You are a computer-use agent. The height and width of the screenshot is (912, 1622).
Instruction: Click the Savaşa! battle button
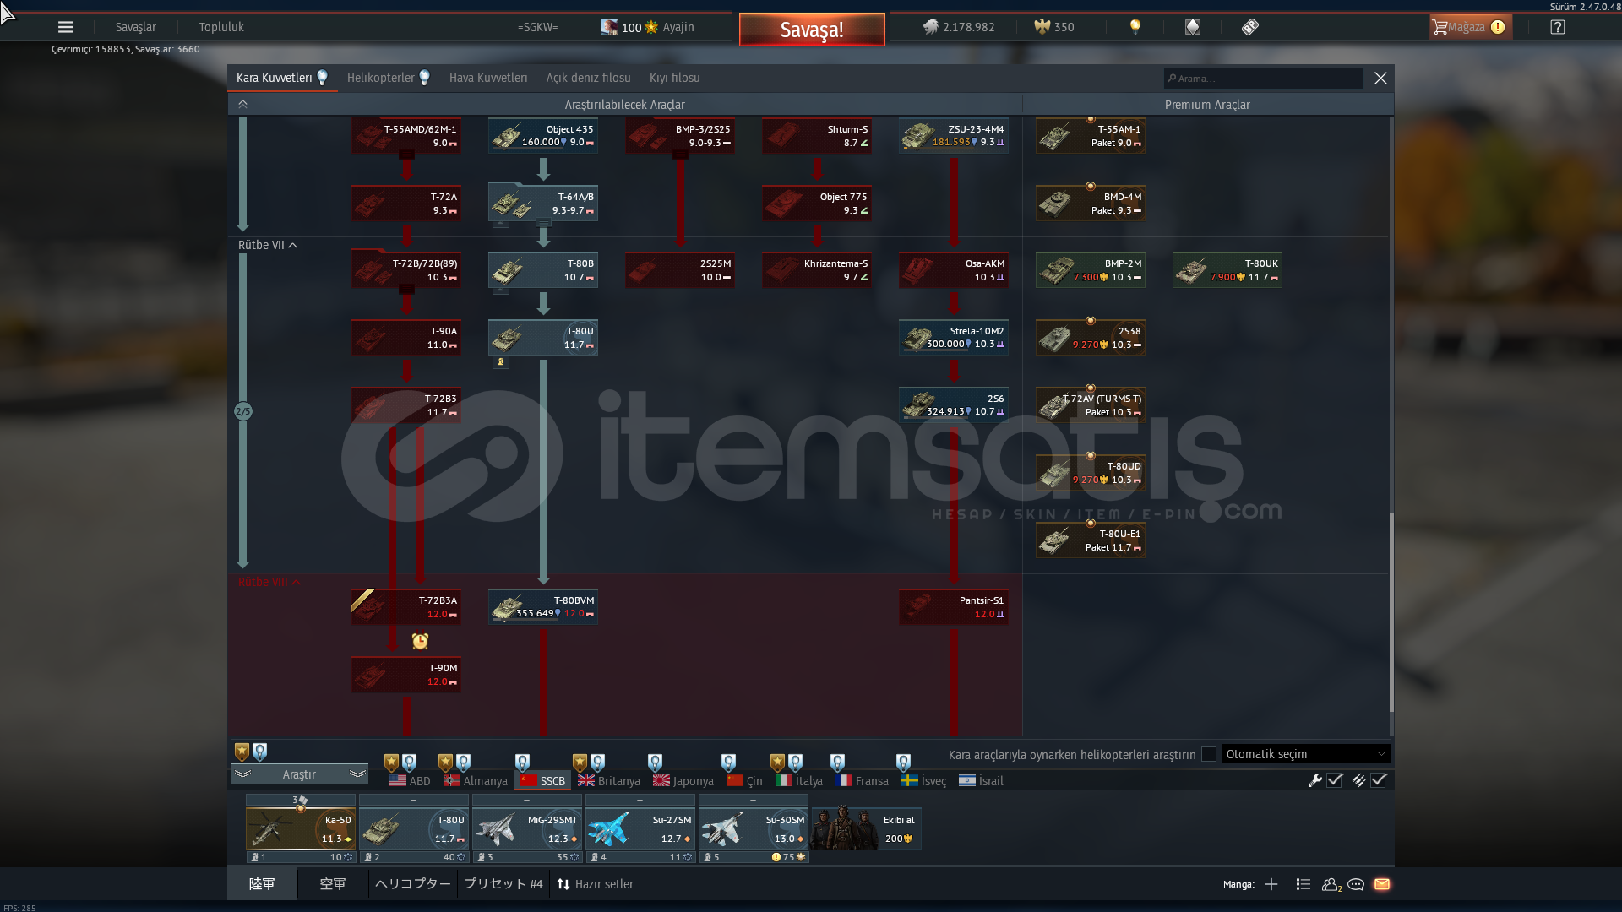812,30
